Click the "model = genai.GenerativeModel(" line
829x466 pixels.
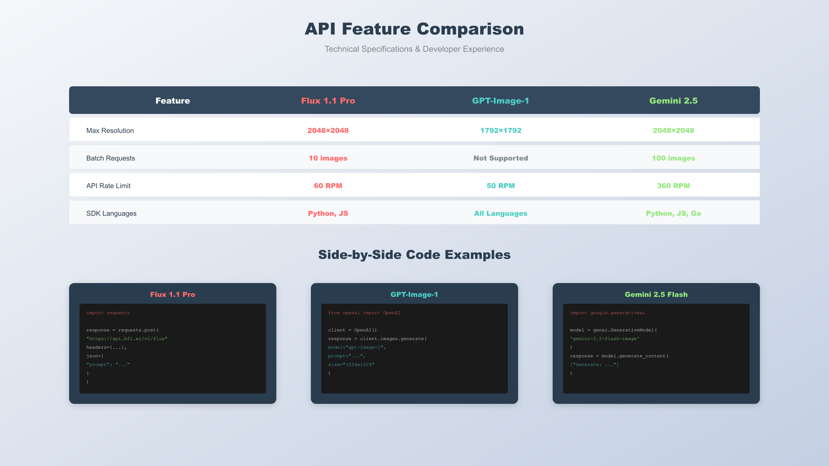tap(613, 330)
